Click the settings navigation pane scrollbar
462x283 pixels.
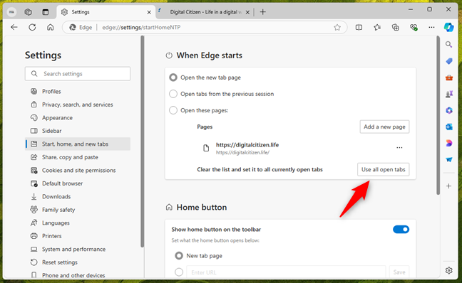click(143, 141)
